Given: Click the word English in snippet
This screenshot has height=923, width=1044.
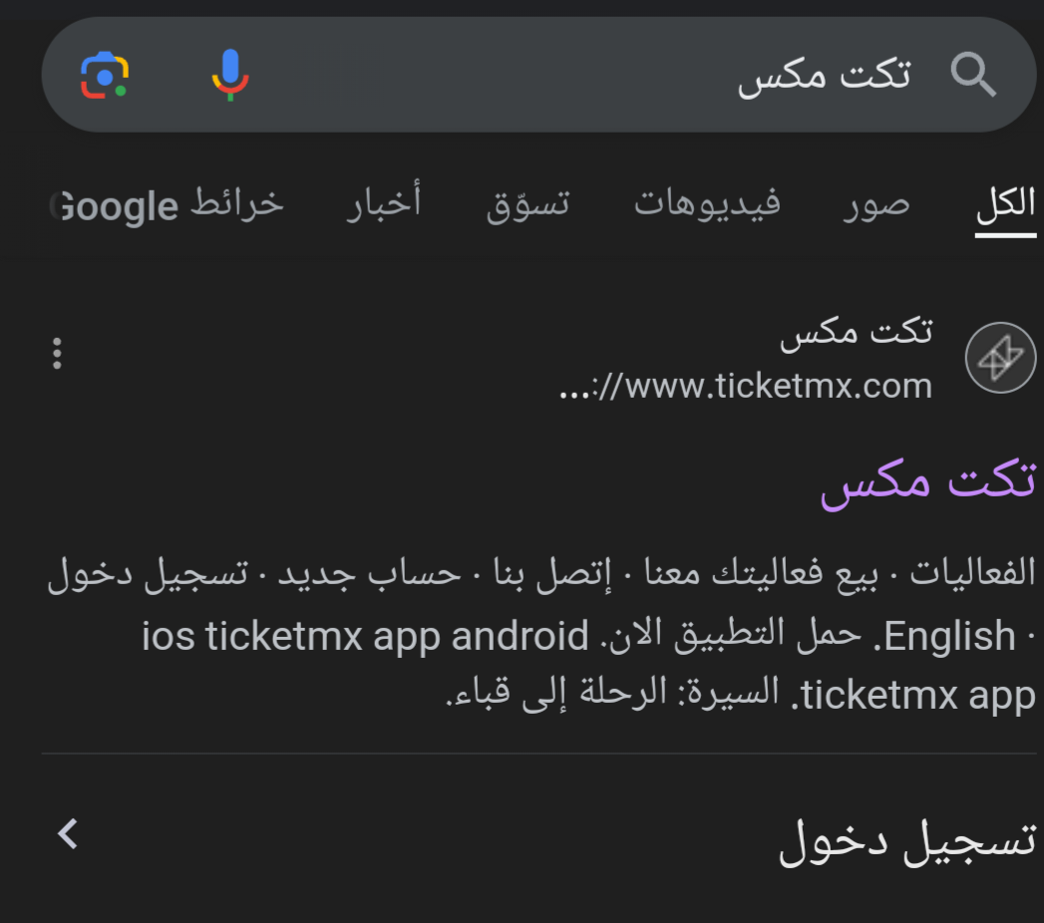Looking at the screenshot, I should [949, 636].
